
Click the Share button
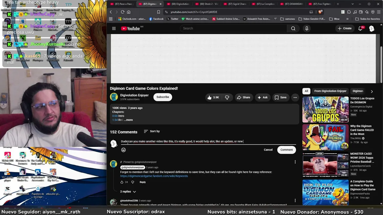(x=243, y=97)
